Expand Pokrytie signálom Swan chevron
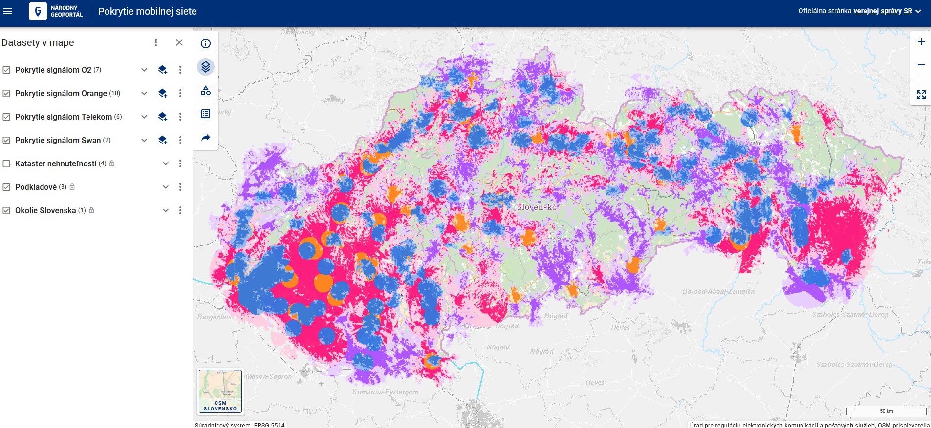931x428 pixels. pyautogui.click(x=144, y=140)
